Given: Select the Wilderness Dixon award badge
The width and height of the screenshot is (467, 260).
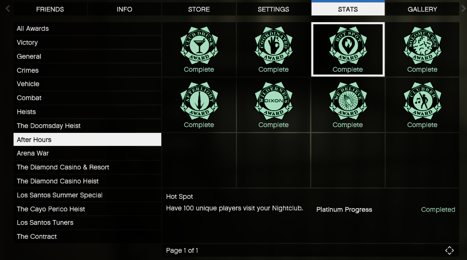Looking at the screenshot, I should tap(273, 101).
